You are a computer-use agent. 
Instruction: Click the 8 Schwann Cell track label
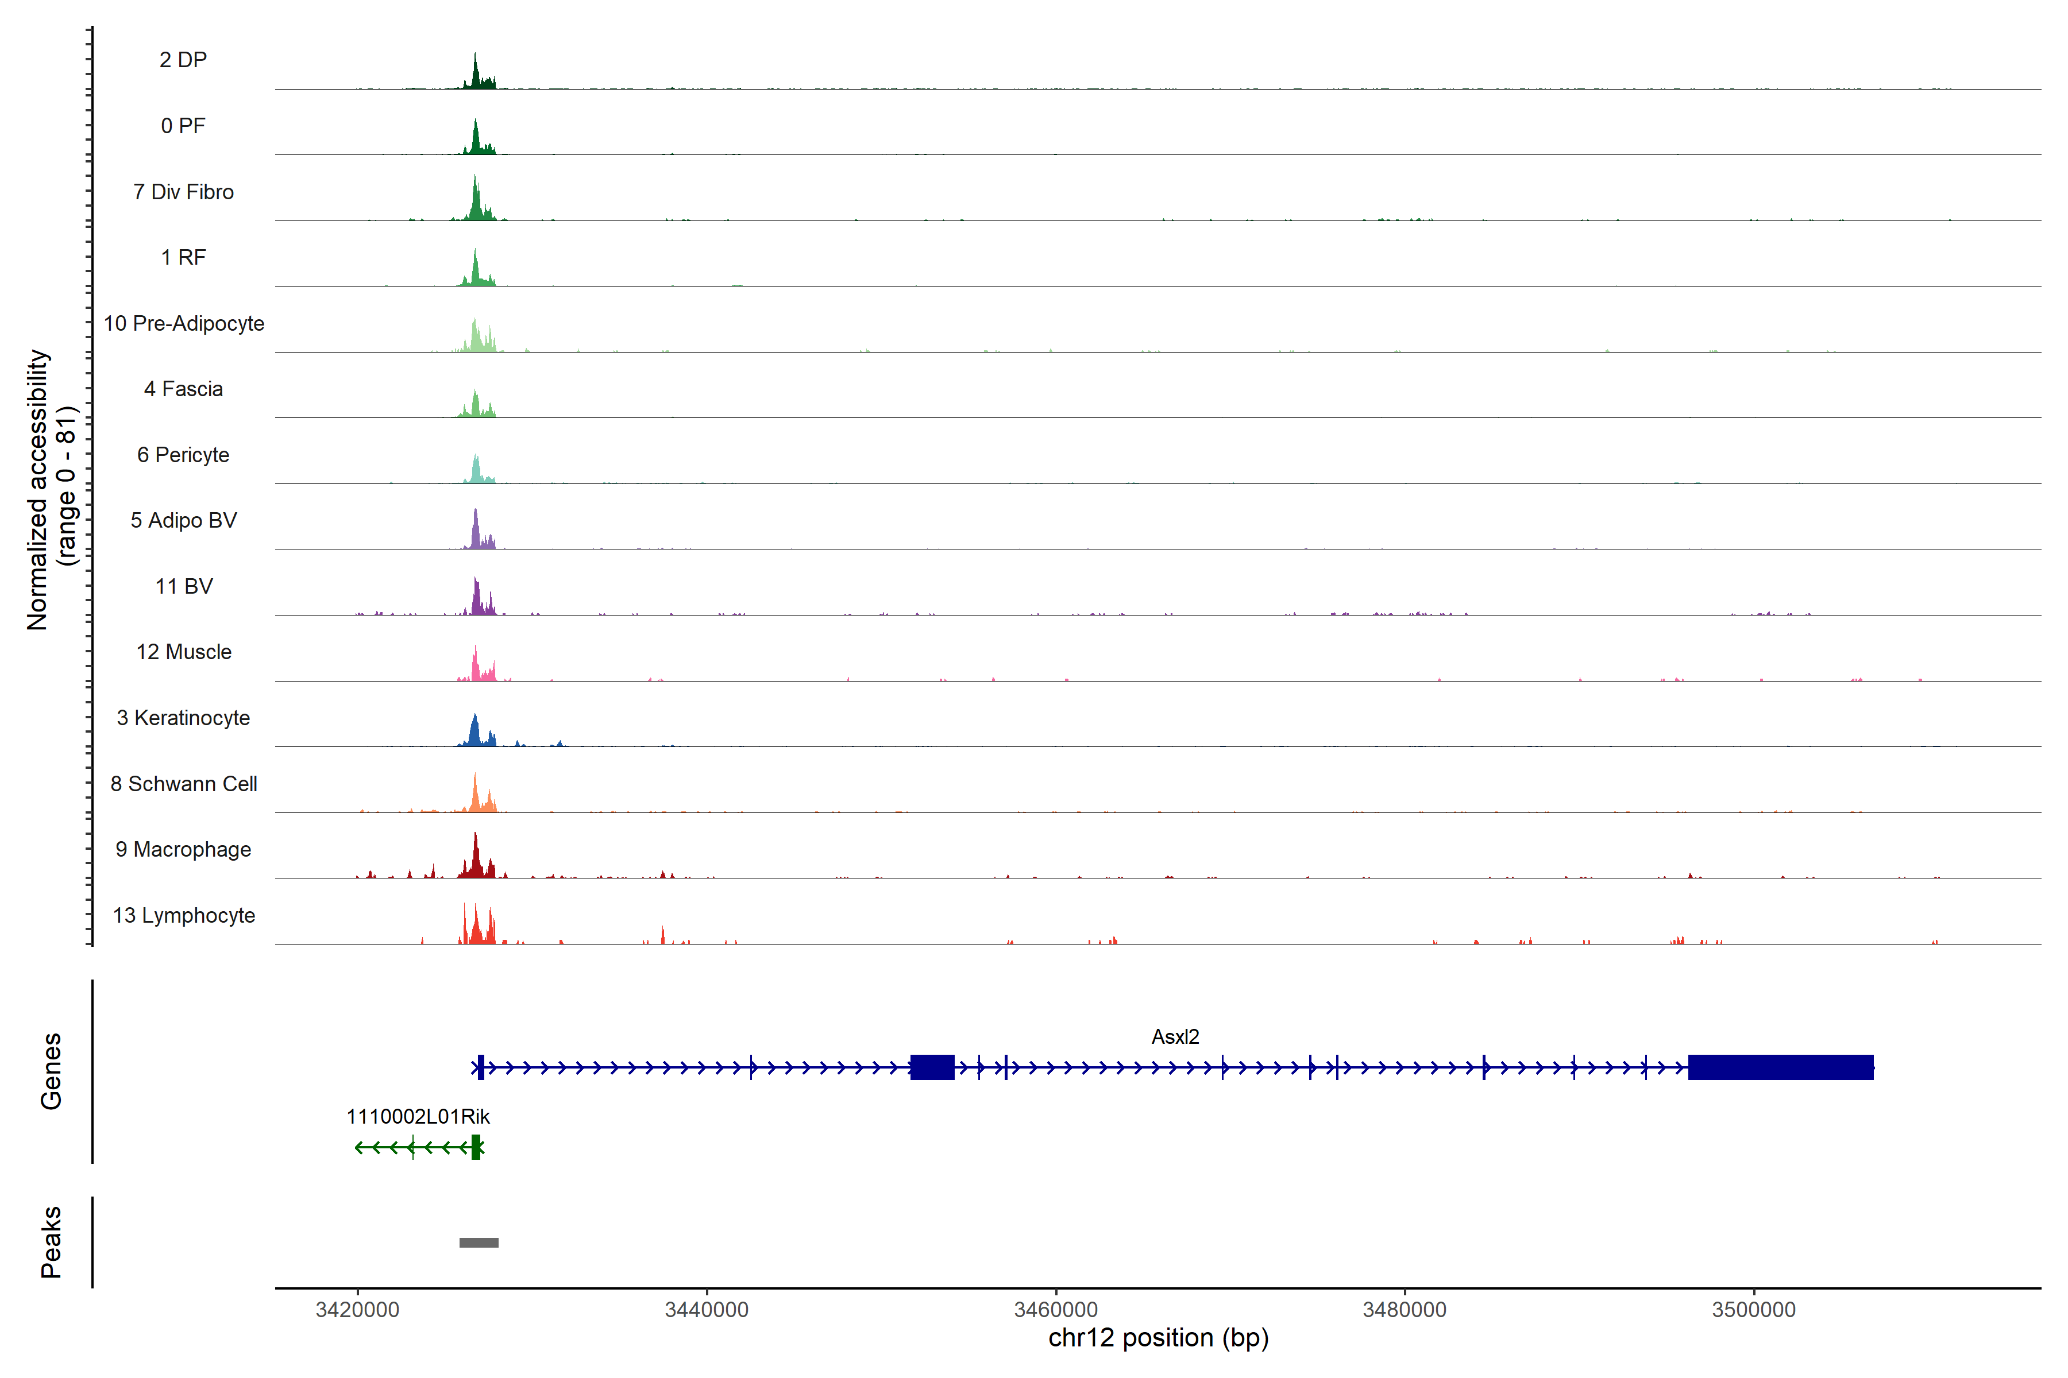(183, 784)
